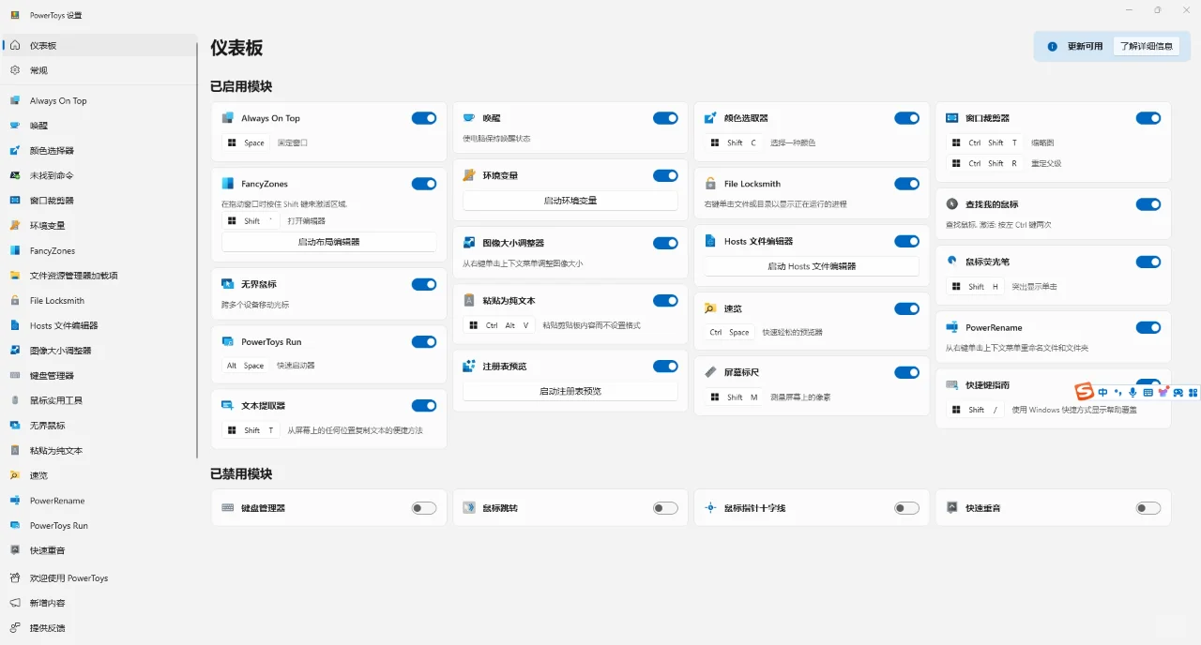Open 颜色选择器 in the sidebar
The width and height of the screenshot is (1201, 645).
click(99, 150)
